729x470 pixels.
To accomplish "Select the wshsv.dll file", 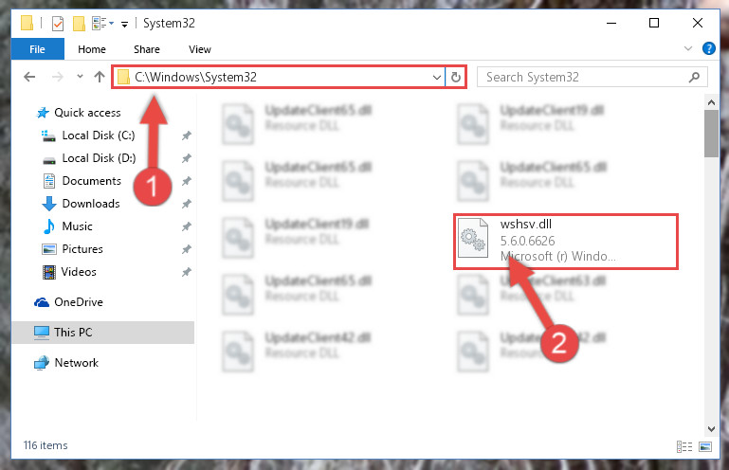I will point(565,241).
